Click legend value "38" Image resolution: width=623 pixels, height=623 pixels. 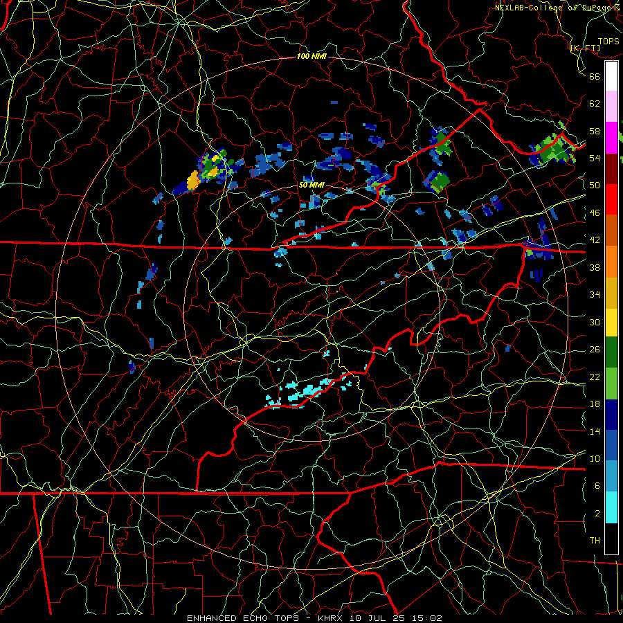point(595,267)
